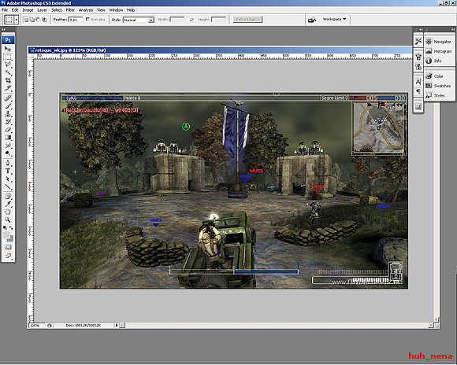
Task: Toggle Quick Mask mode button
Action: 8,247
